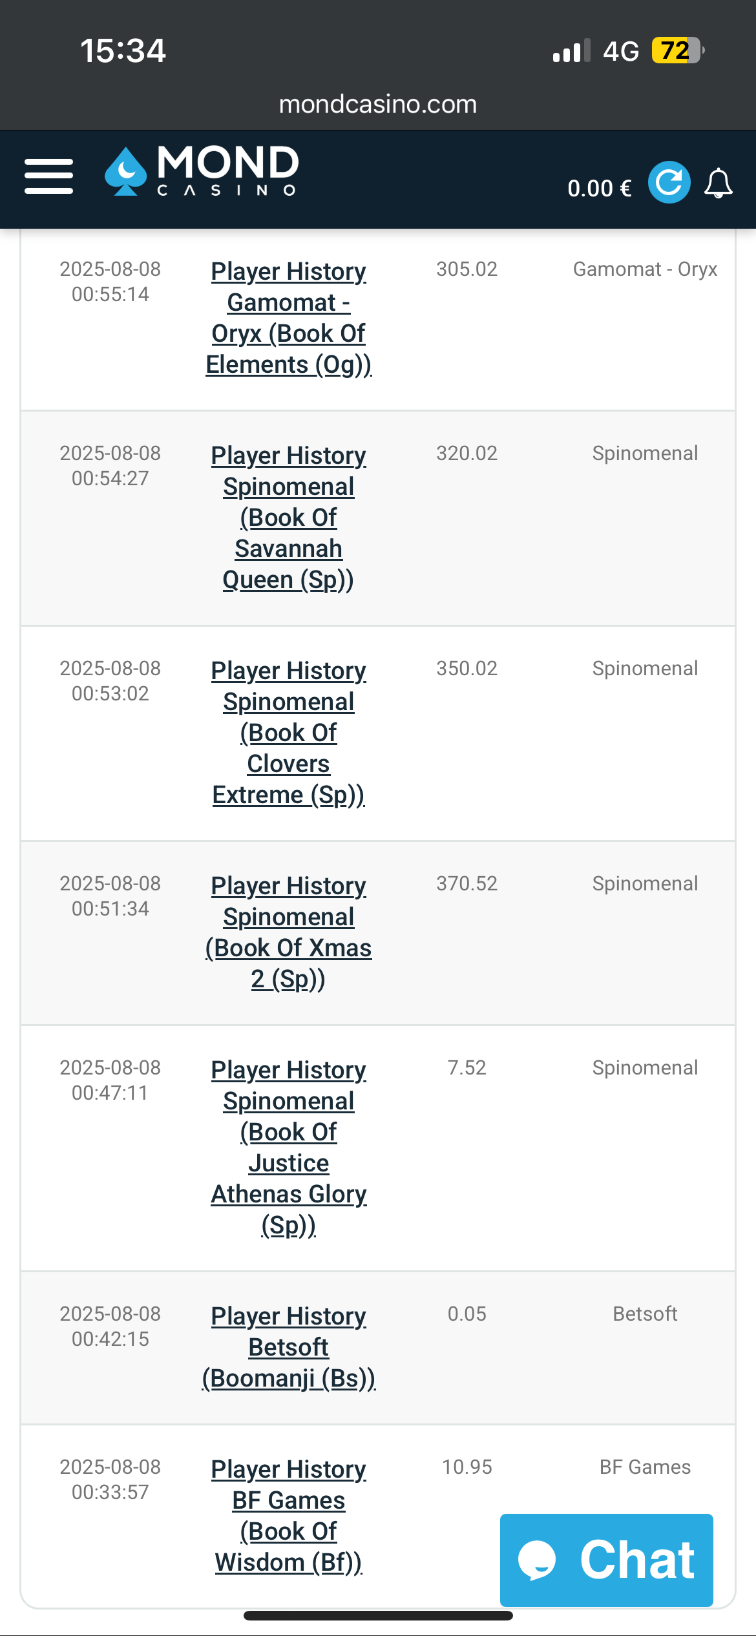Tap the BF Games provider cell

click(x=645, y=1467)
